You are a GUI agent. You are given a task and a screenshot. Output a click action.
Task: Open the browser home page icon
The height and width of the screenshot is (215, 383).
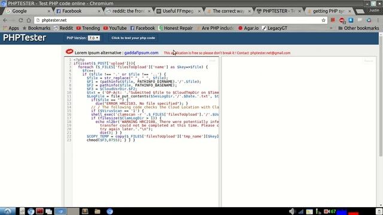tap(29, 20)
